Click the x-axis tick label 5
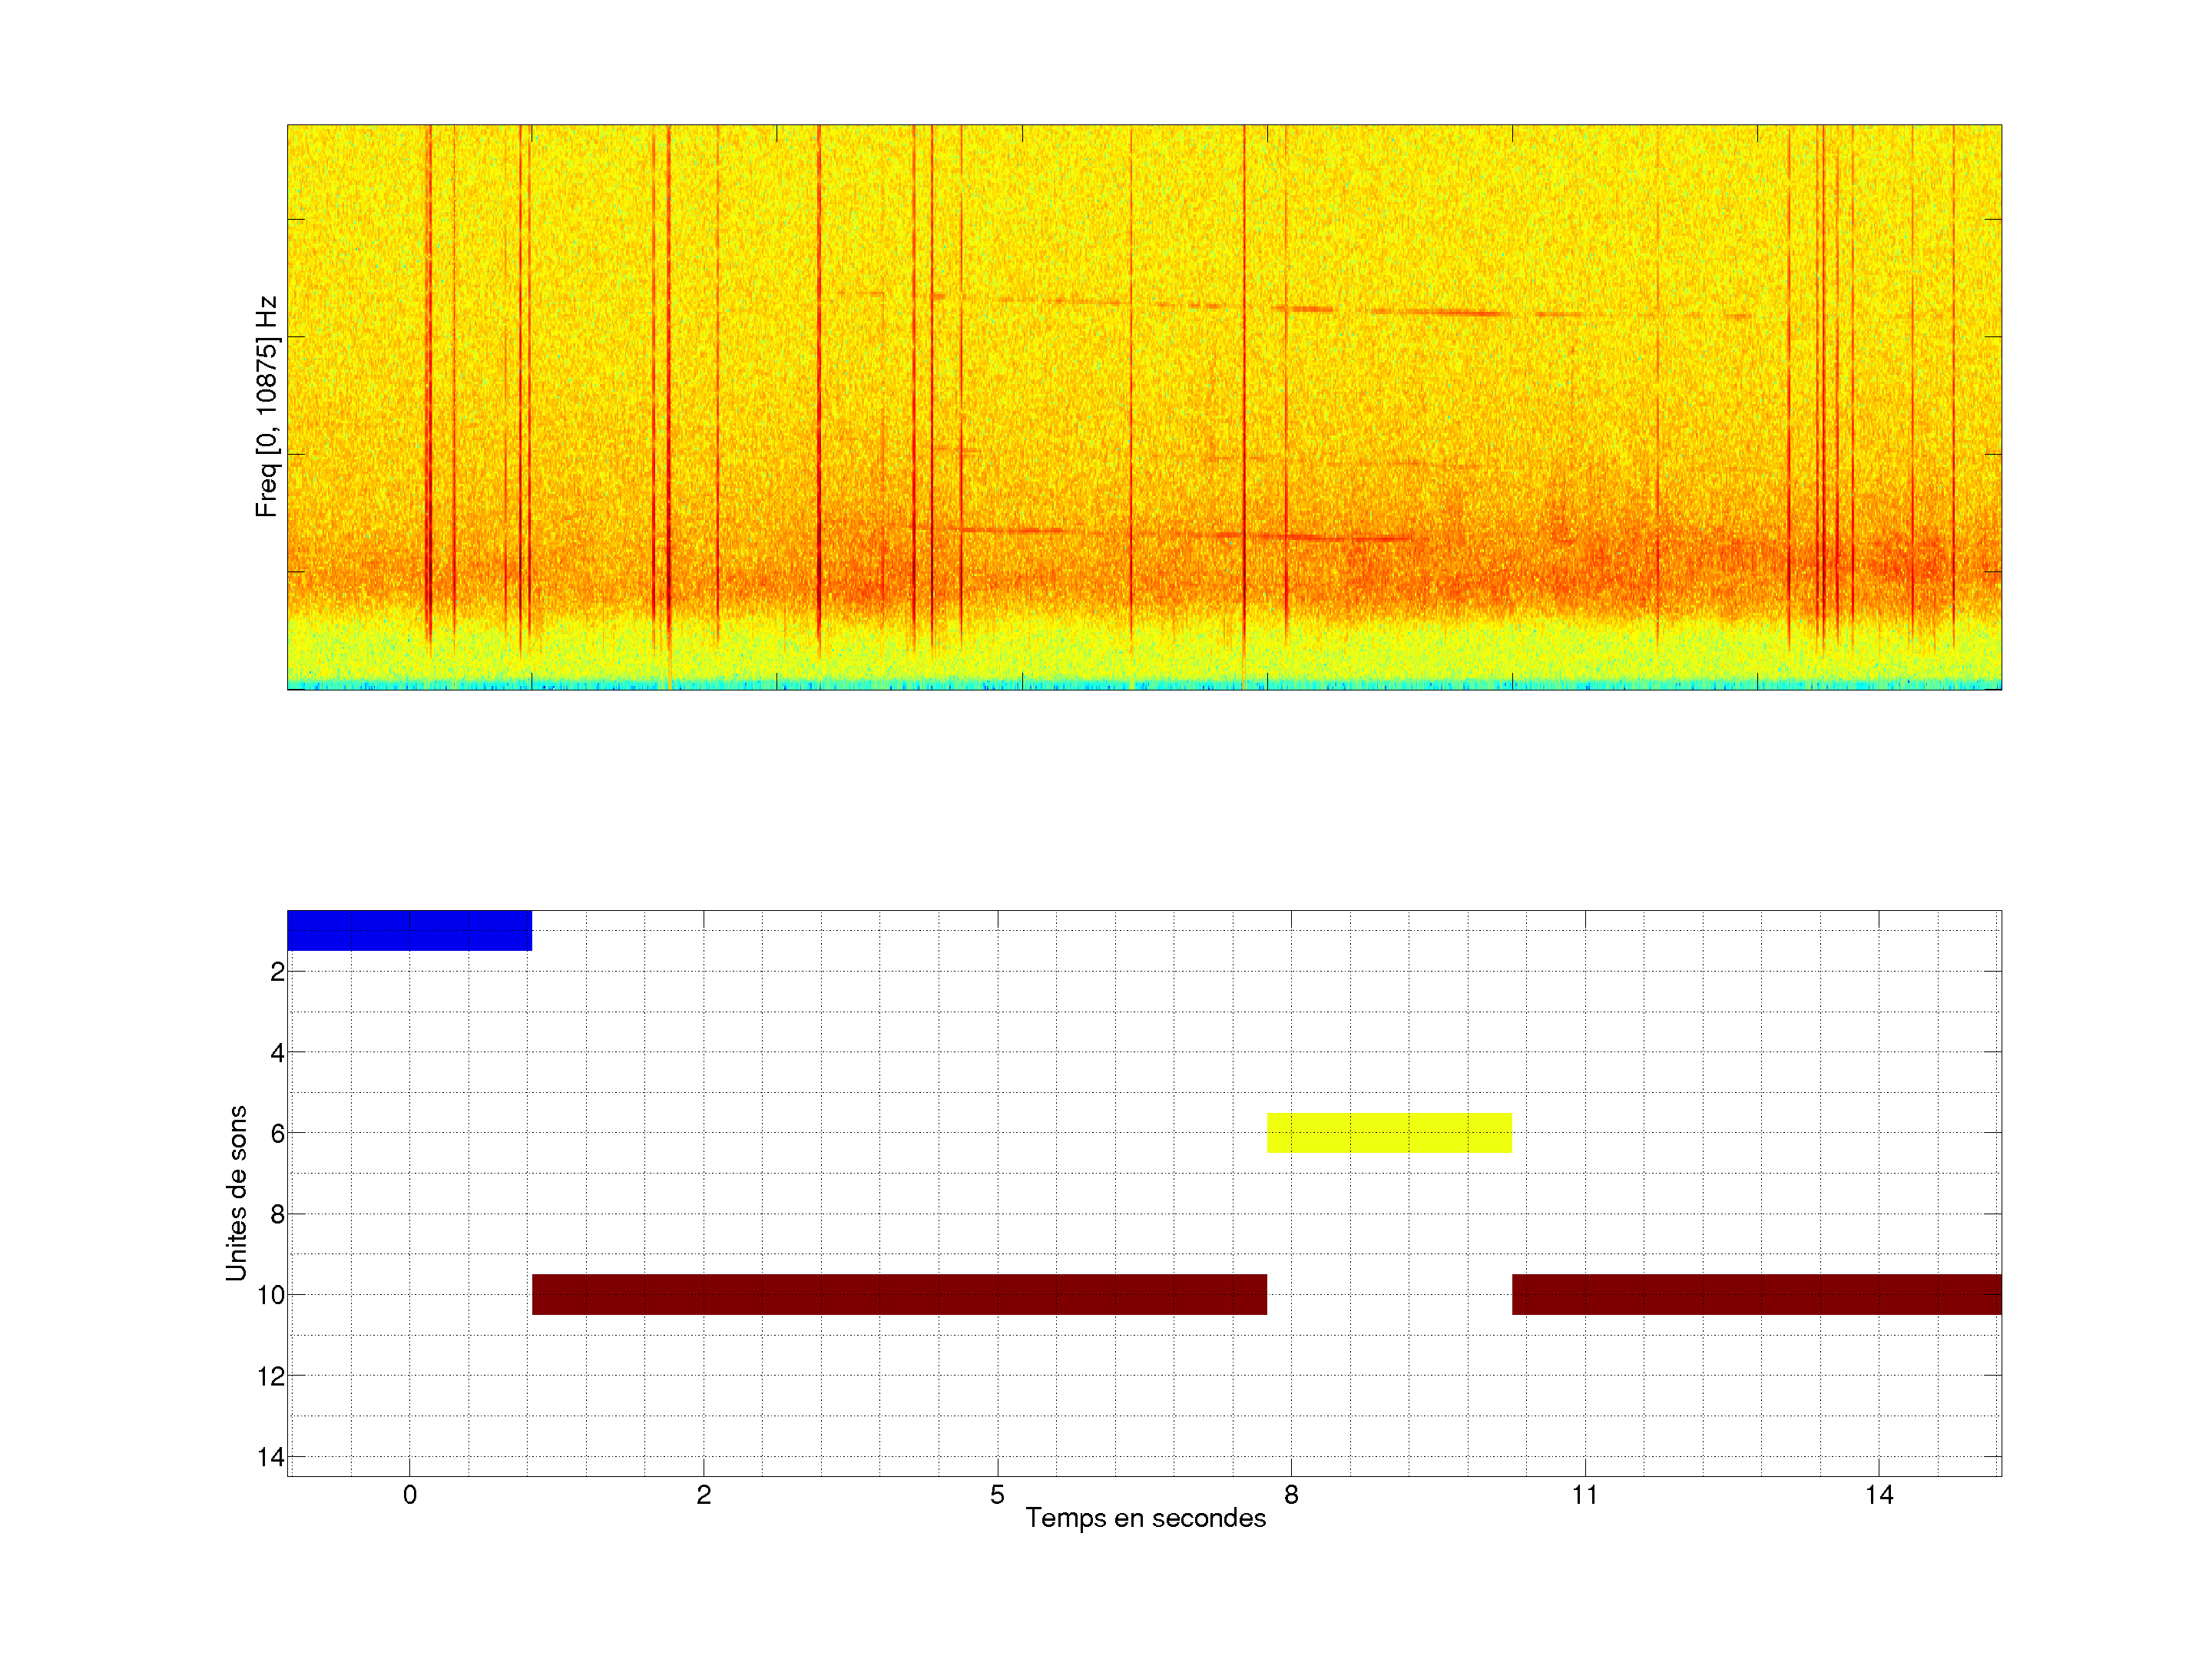This screenshot has width=2212, height=1659. [997, 1495]
